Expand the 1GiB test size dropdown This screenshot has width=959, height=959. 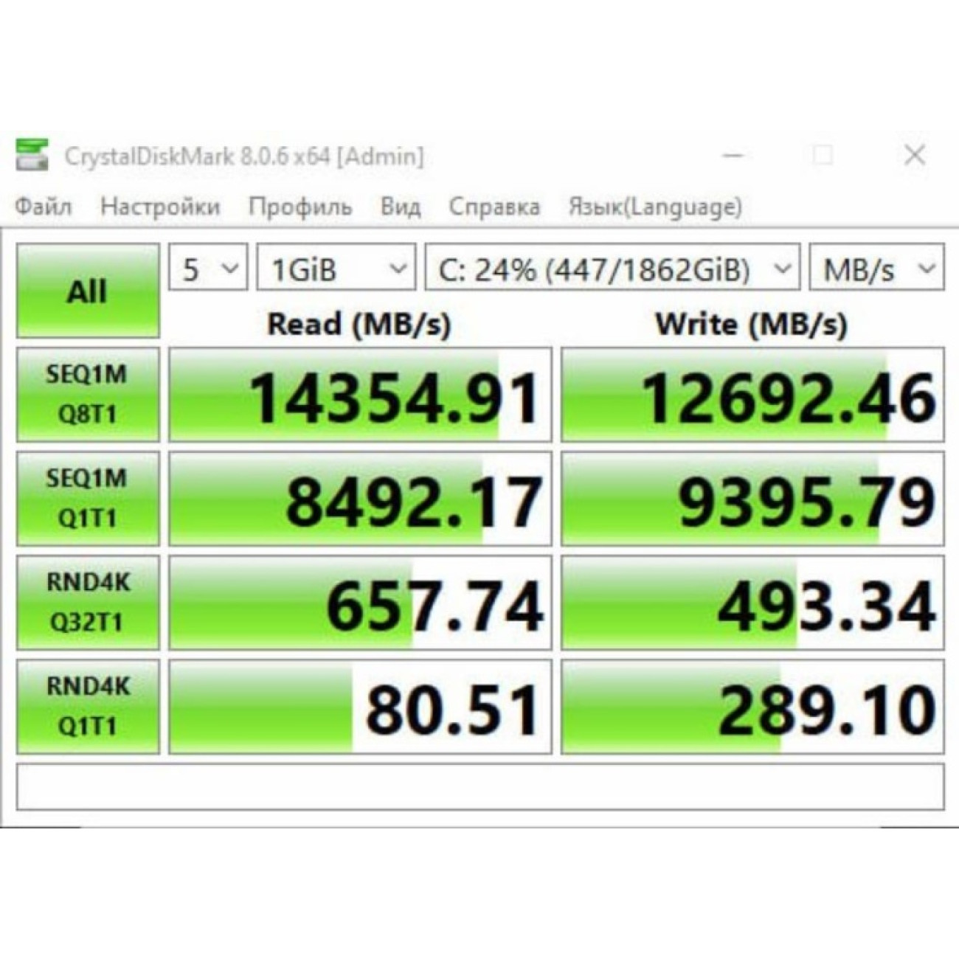336,269
